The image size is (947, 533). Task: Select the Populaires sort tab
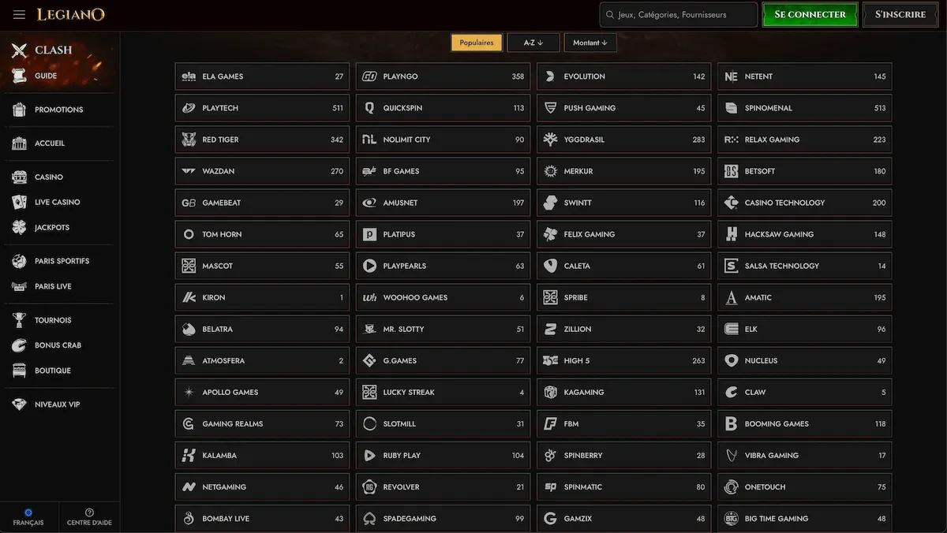click(477, 43)
